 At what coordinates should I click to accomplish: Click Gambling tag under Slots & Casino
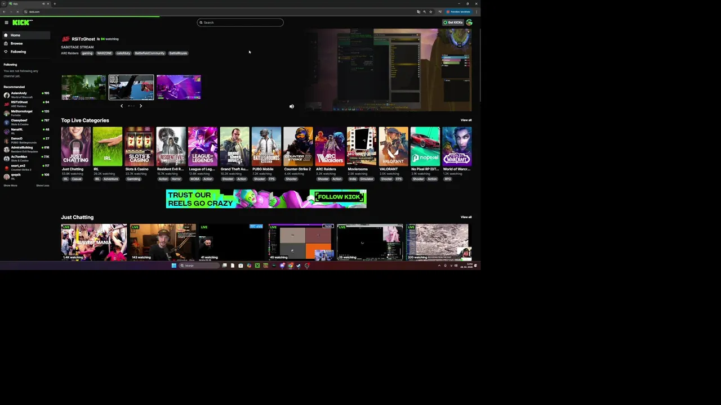(x=133, y=179)
